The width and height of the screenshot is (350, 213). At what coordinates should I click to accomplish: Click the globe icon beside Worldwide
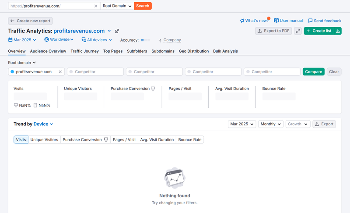pos(46,39)
